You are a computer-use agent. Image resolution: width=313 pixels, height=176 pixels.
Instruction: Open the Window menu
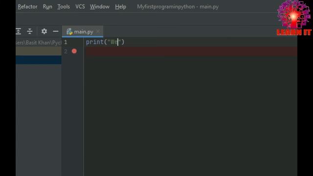click(x=100, y=6)
